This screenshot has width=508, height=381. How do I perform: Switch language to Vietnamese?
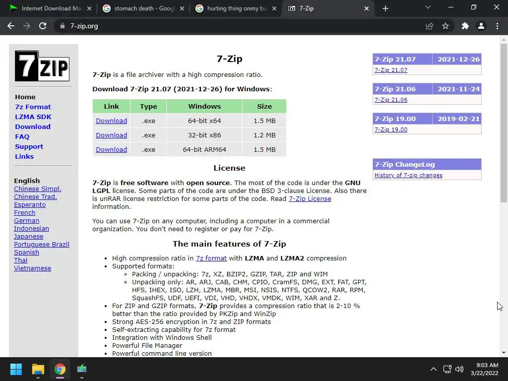[x=32, y=268]
